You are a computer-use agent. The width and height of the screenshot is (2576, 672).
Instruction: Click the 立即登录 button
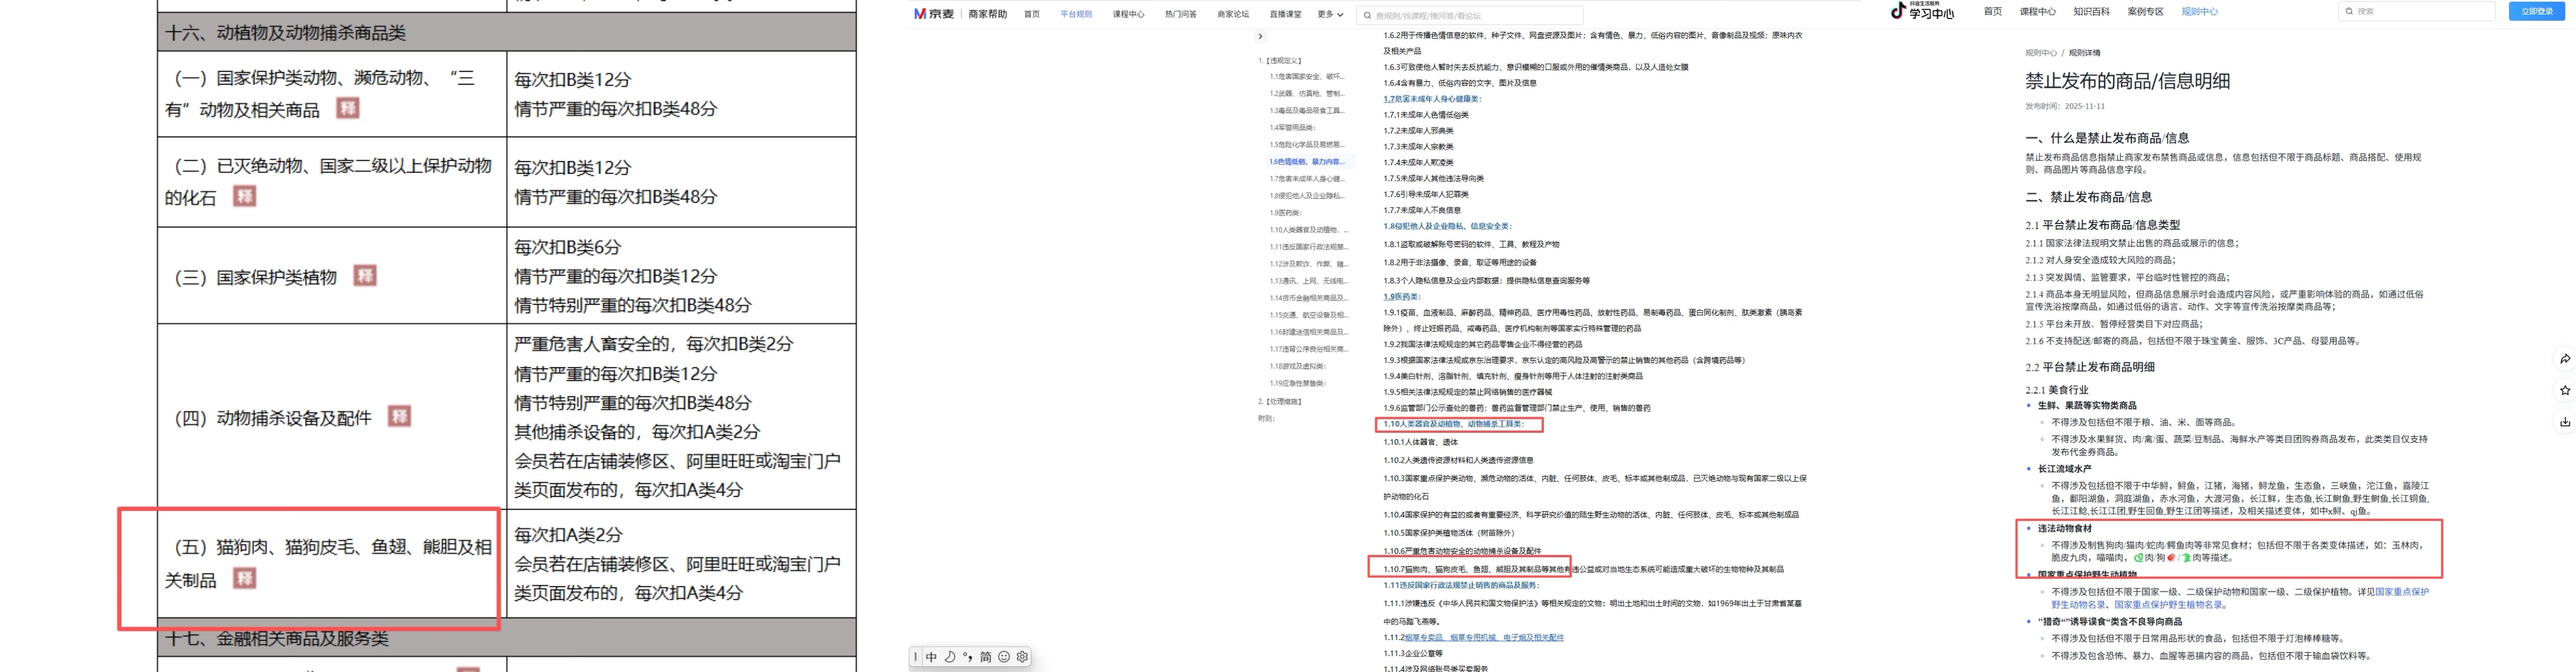tap(2536, 12)
